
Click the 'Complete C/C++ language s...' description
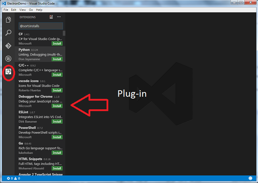(40, 70)
